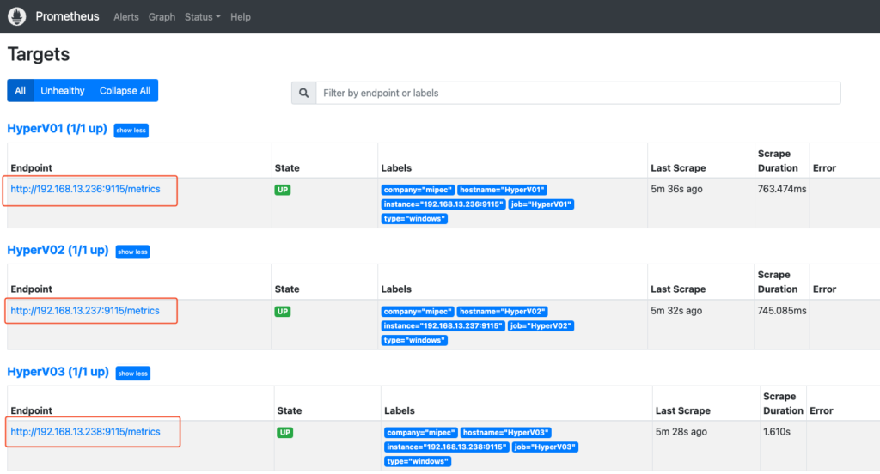Image resolution: width=880 pixels, height=474 pixels.
Task: Click the company="mipec" label in HyperV02 row
Action: point(418,312)
